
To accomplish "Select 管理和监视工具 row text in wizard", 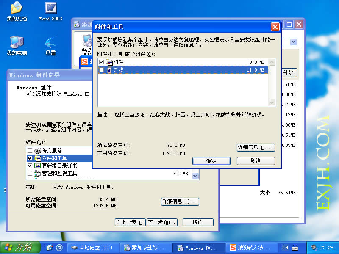I will point(59,174).
